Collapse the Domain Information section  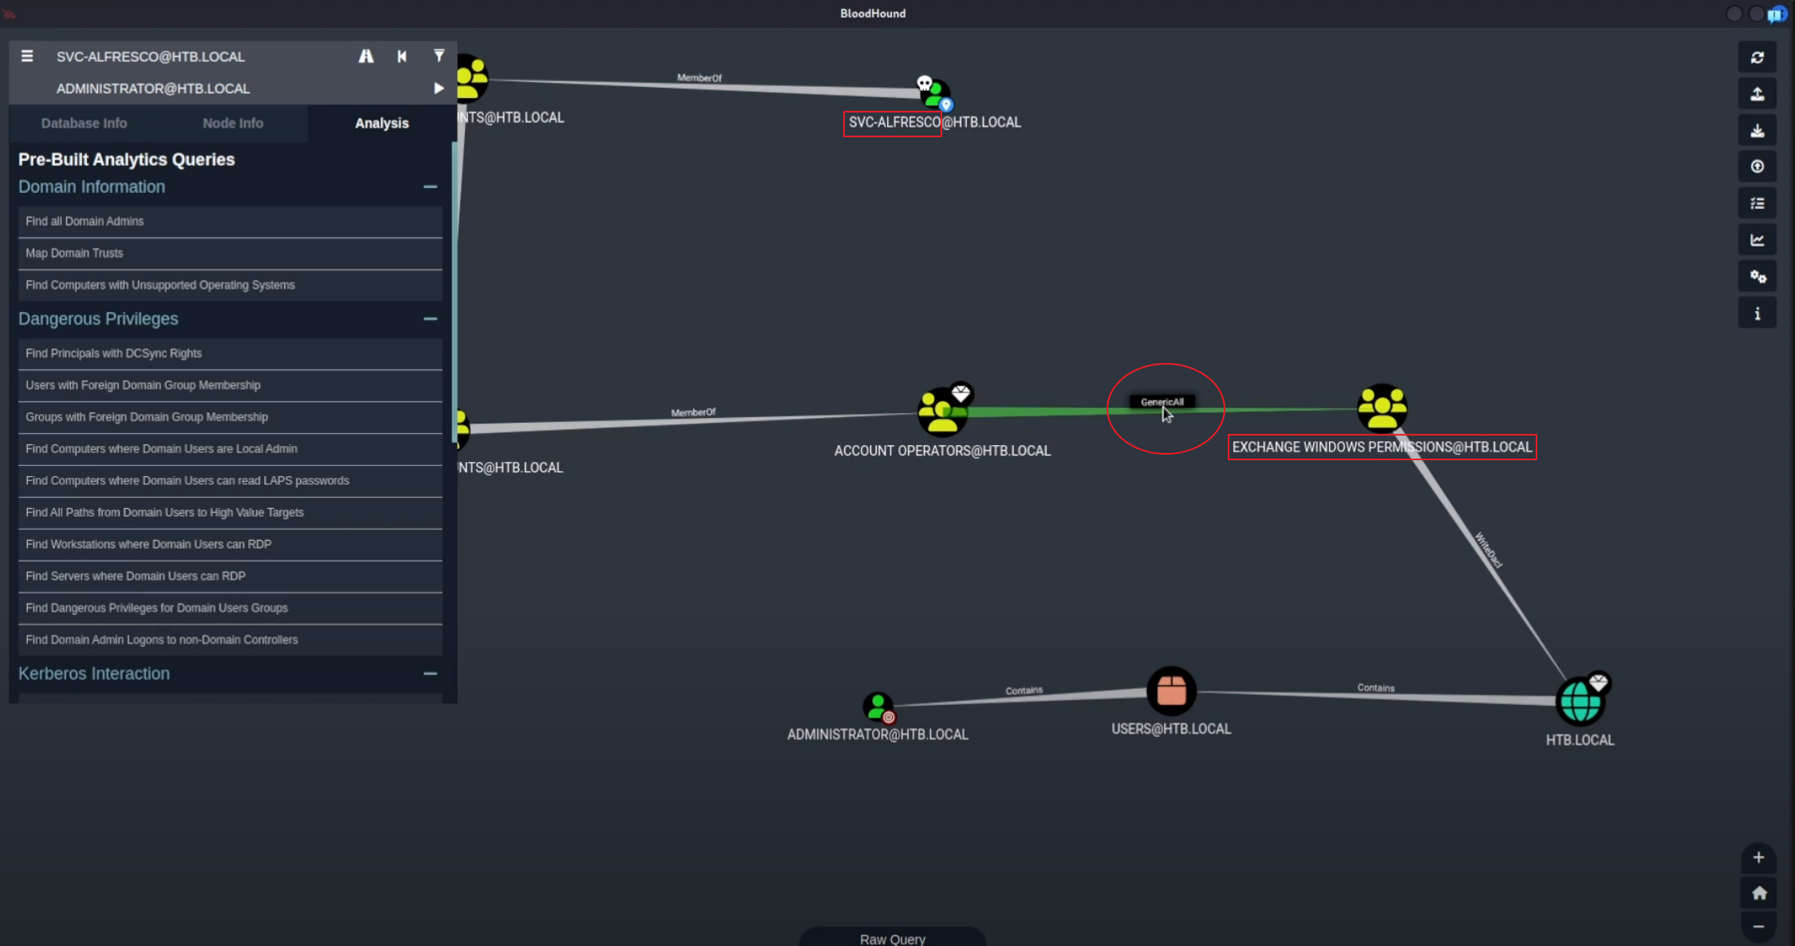[430, 187]
